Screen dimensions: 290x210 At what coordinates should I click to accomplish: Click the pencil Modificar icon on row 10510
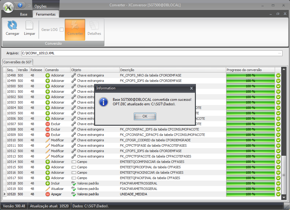(x=48, y=140)
